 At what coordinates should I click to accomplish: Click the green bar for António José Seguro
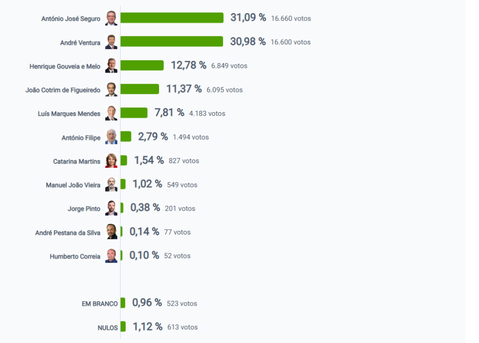pos(172,18)
